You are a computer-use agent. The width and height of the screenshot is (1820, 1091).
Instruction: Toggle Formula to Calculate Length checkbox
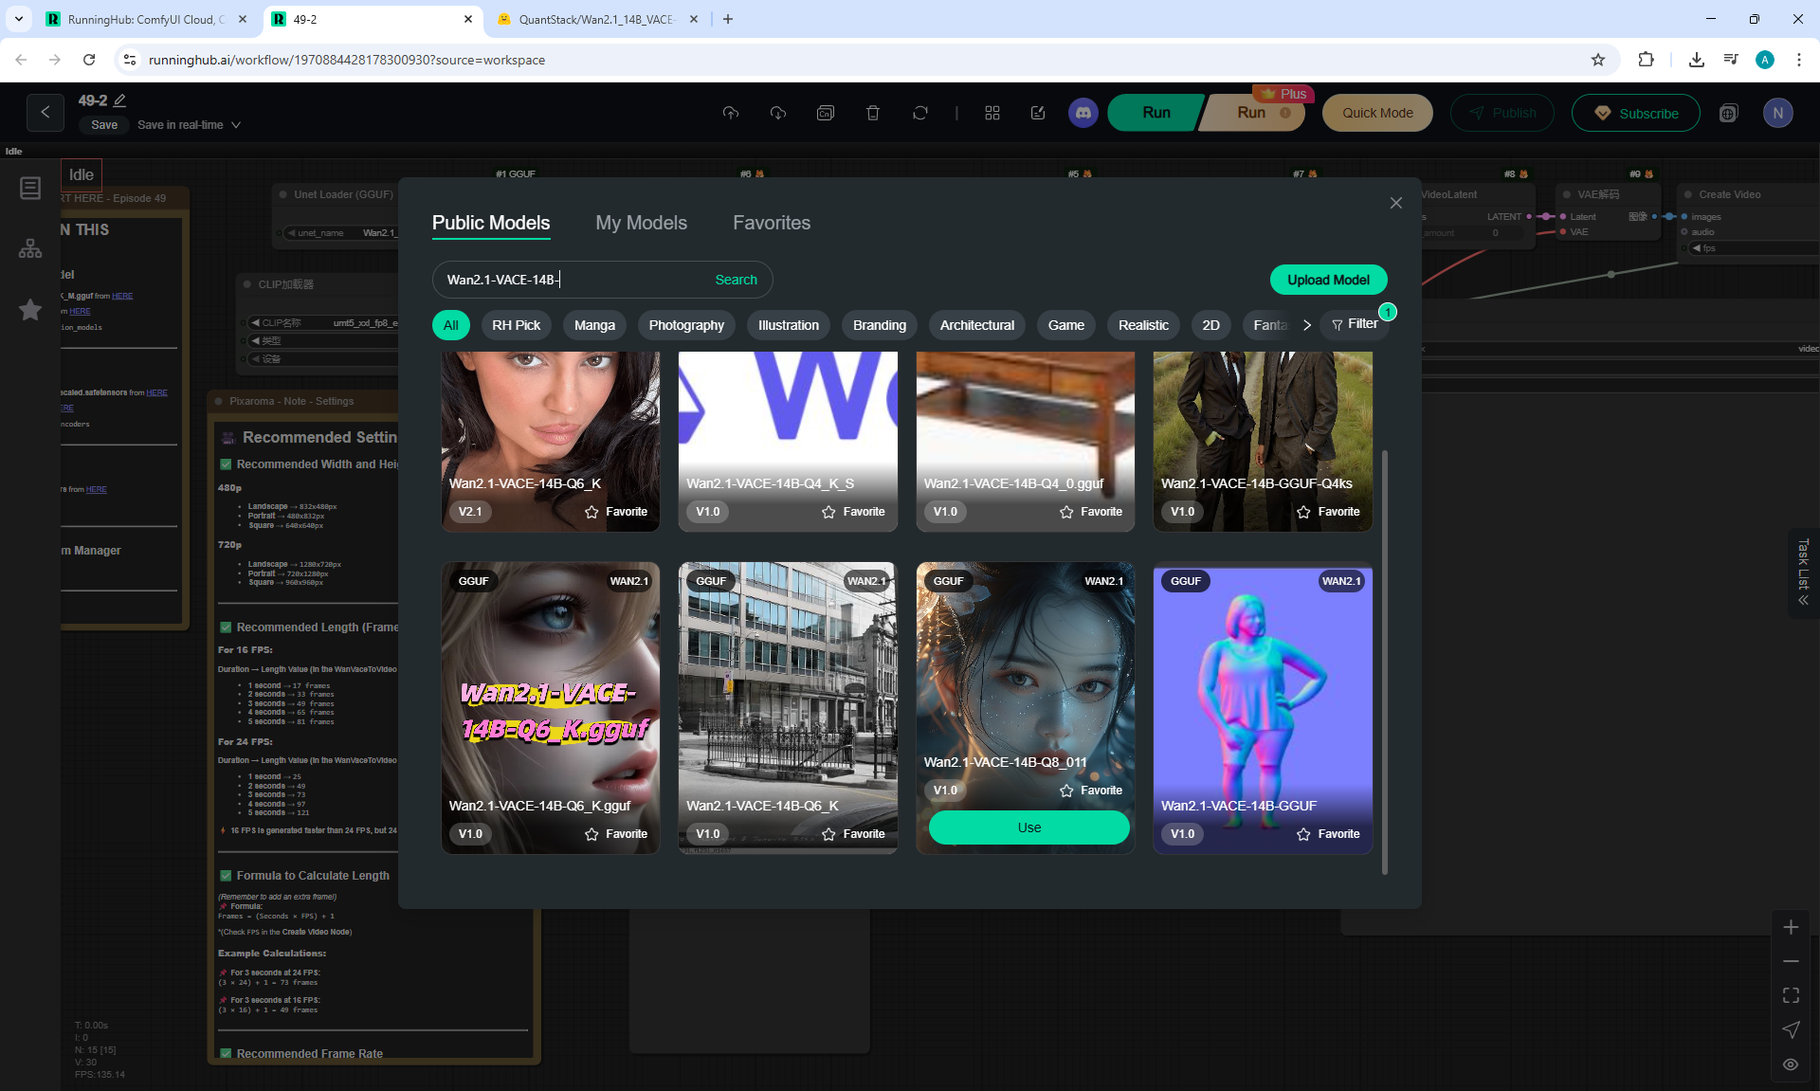226,876
